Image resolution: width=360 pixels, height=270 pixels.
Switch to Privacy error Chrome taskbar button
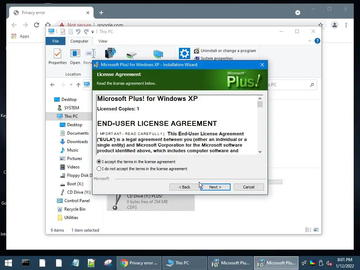tap(139, 263)
